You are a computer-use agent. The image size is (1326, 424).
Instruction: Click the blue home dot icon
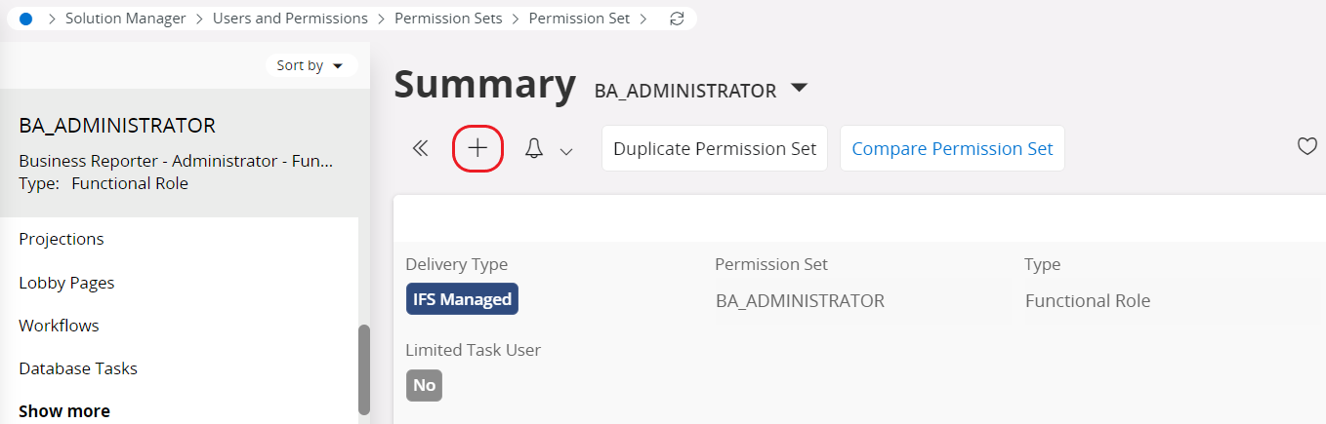click(x=25, y=19)
